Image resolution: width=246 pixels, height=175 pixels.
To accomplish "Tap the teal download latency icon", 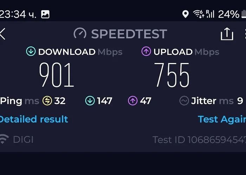I will pyautogui.click(x=90, y=101).
